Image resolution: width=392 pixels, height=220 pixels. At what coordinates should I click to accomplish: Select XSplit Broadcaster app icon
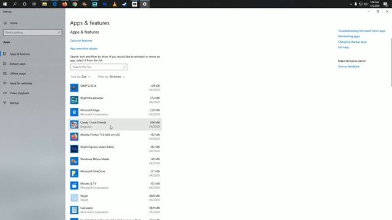click(x=74, y=100)
